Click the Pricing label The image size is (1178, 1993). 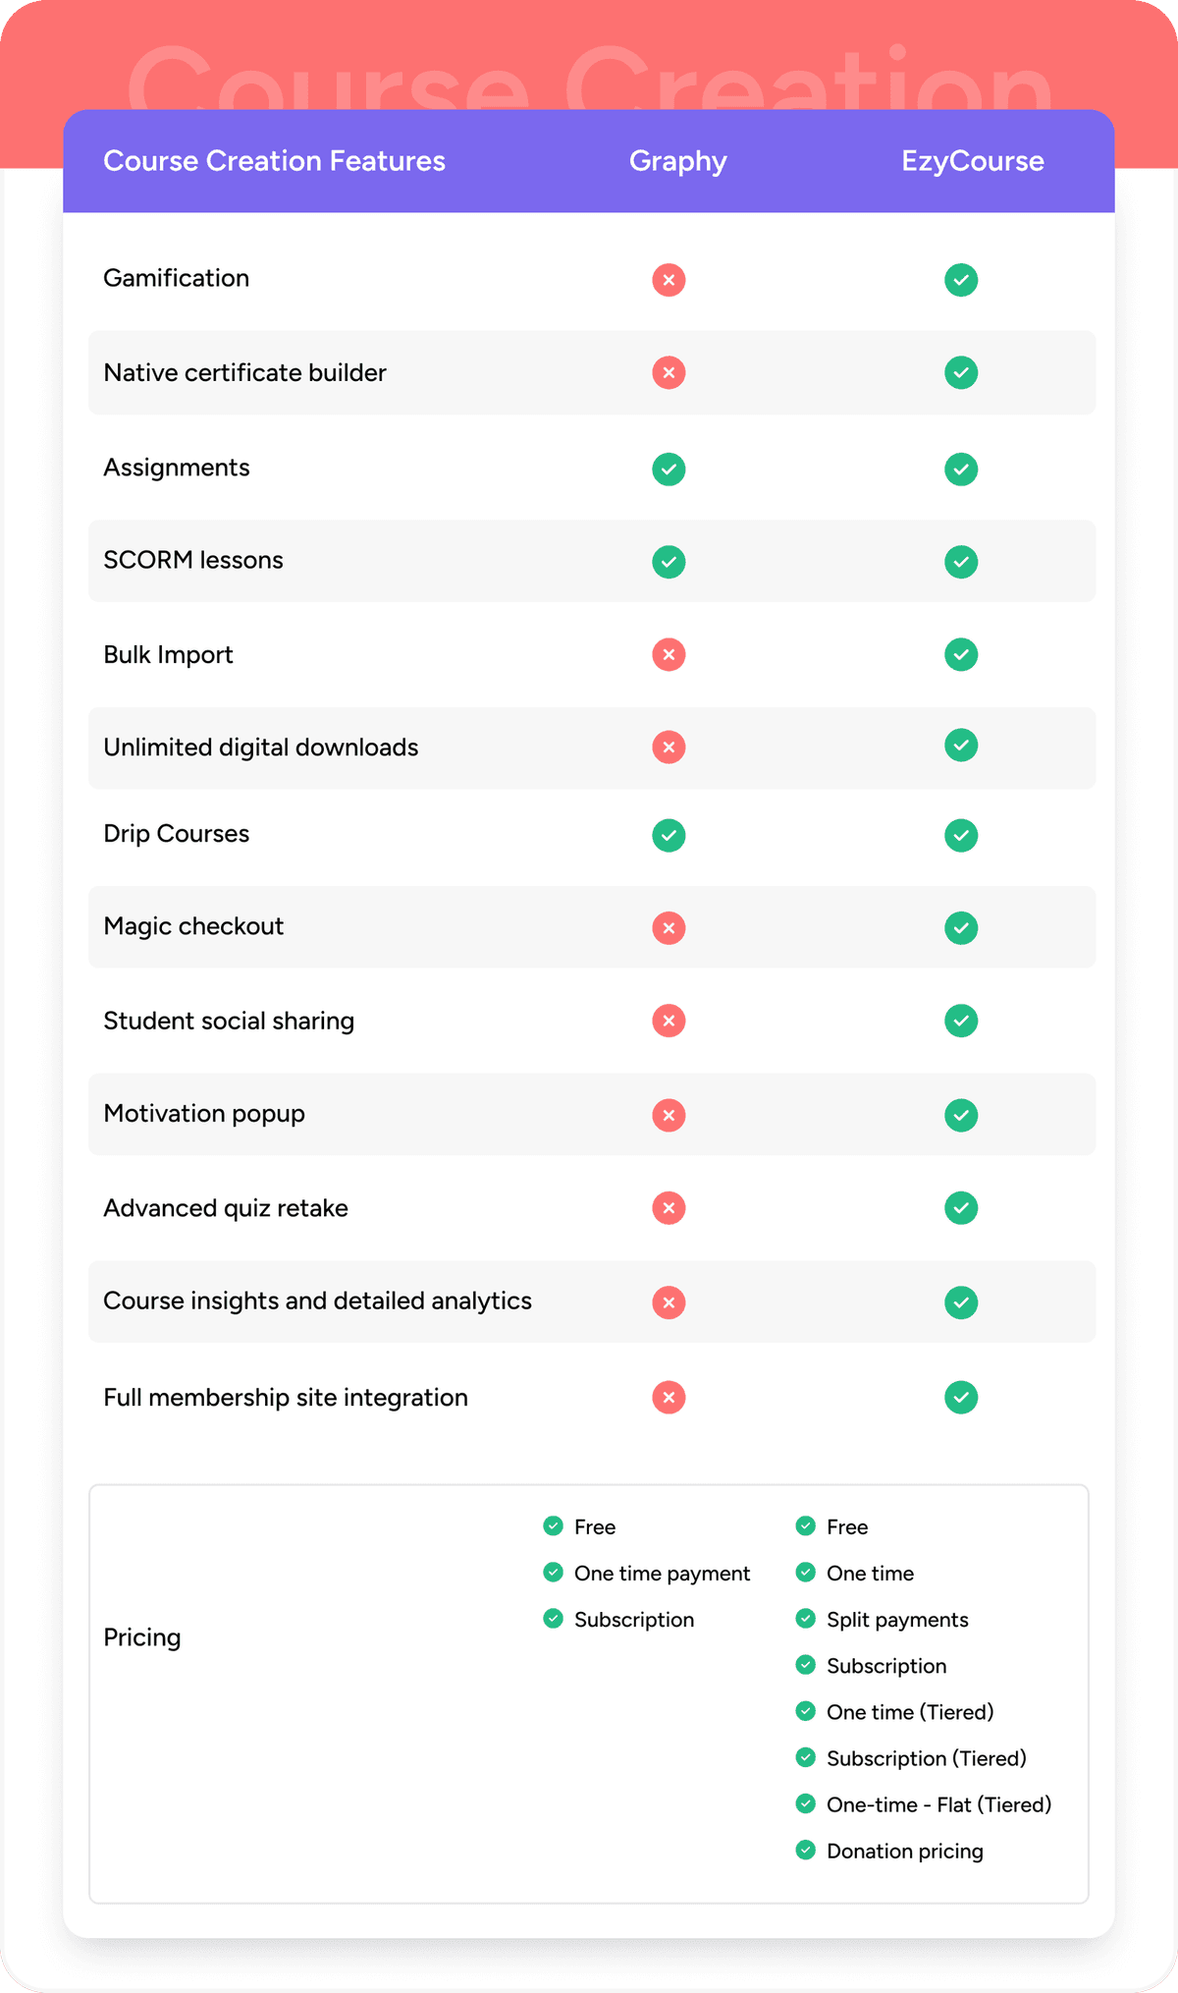coord(142,1637)
